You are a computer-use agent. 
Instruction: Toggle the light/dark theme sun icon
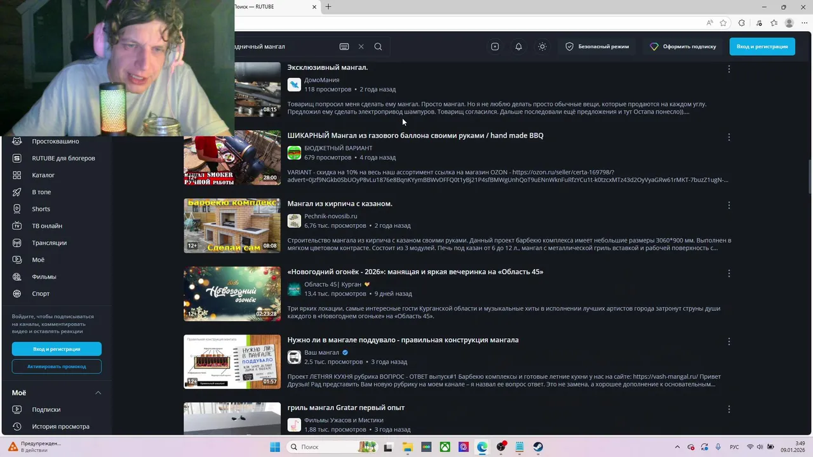click(x=542, y=46)
